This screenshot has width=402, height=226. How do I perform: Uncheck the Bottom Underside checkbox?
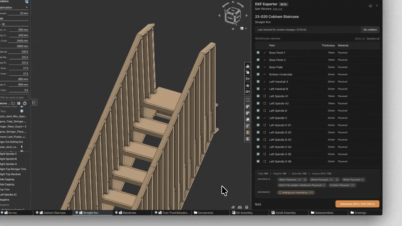pos(258,74)
